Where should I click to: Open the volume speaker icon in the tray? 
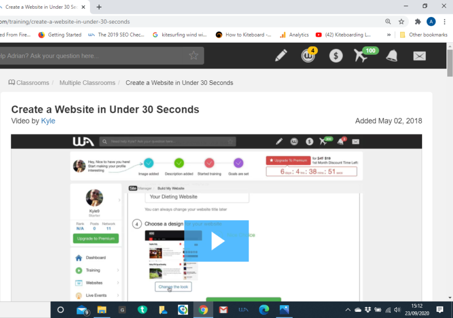point(398,310)
